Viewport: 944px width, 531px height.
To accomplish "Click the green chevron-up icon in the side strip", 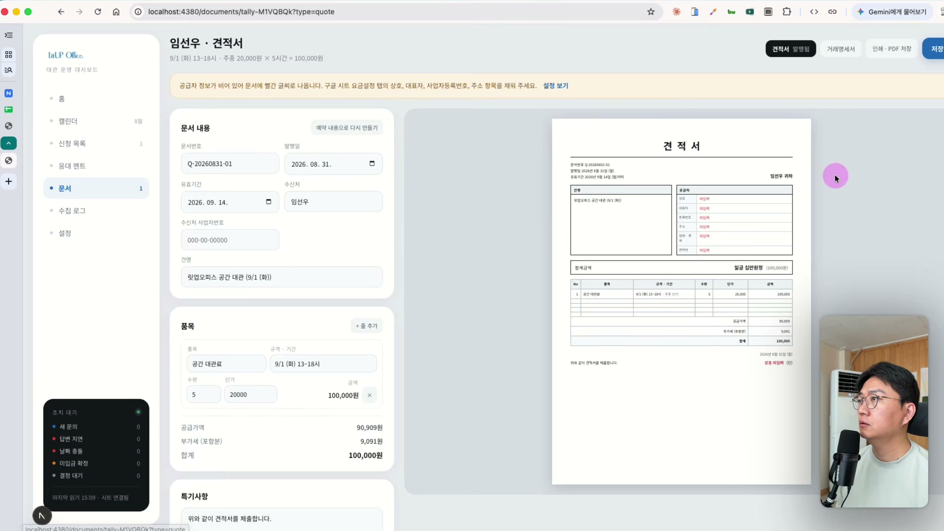I will 8,143.
